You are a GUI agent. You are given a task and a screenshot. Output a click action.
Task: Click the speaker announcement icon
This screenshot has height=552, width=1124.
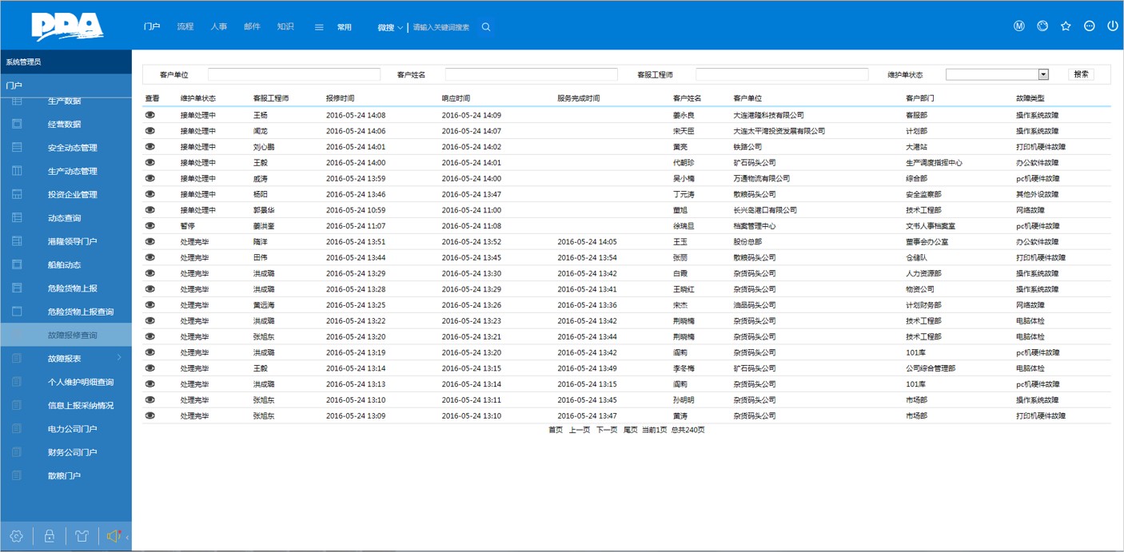click(x=114, y=536)
